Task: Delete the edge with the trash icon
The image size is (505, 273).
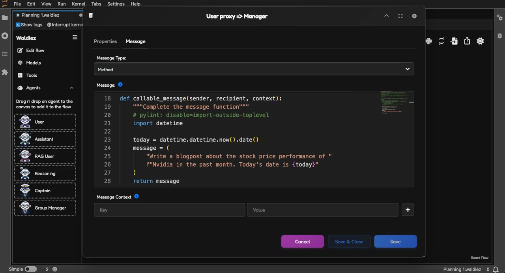Action: click(91, 15)
